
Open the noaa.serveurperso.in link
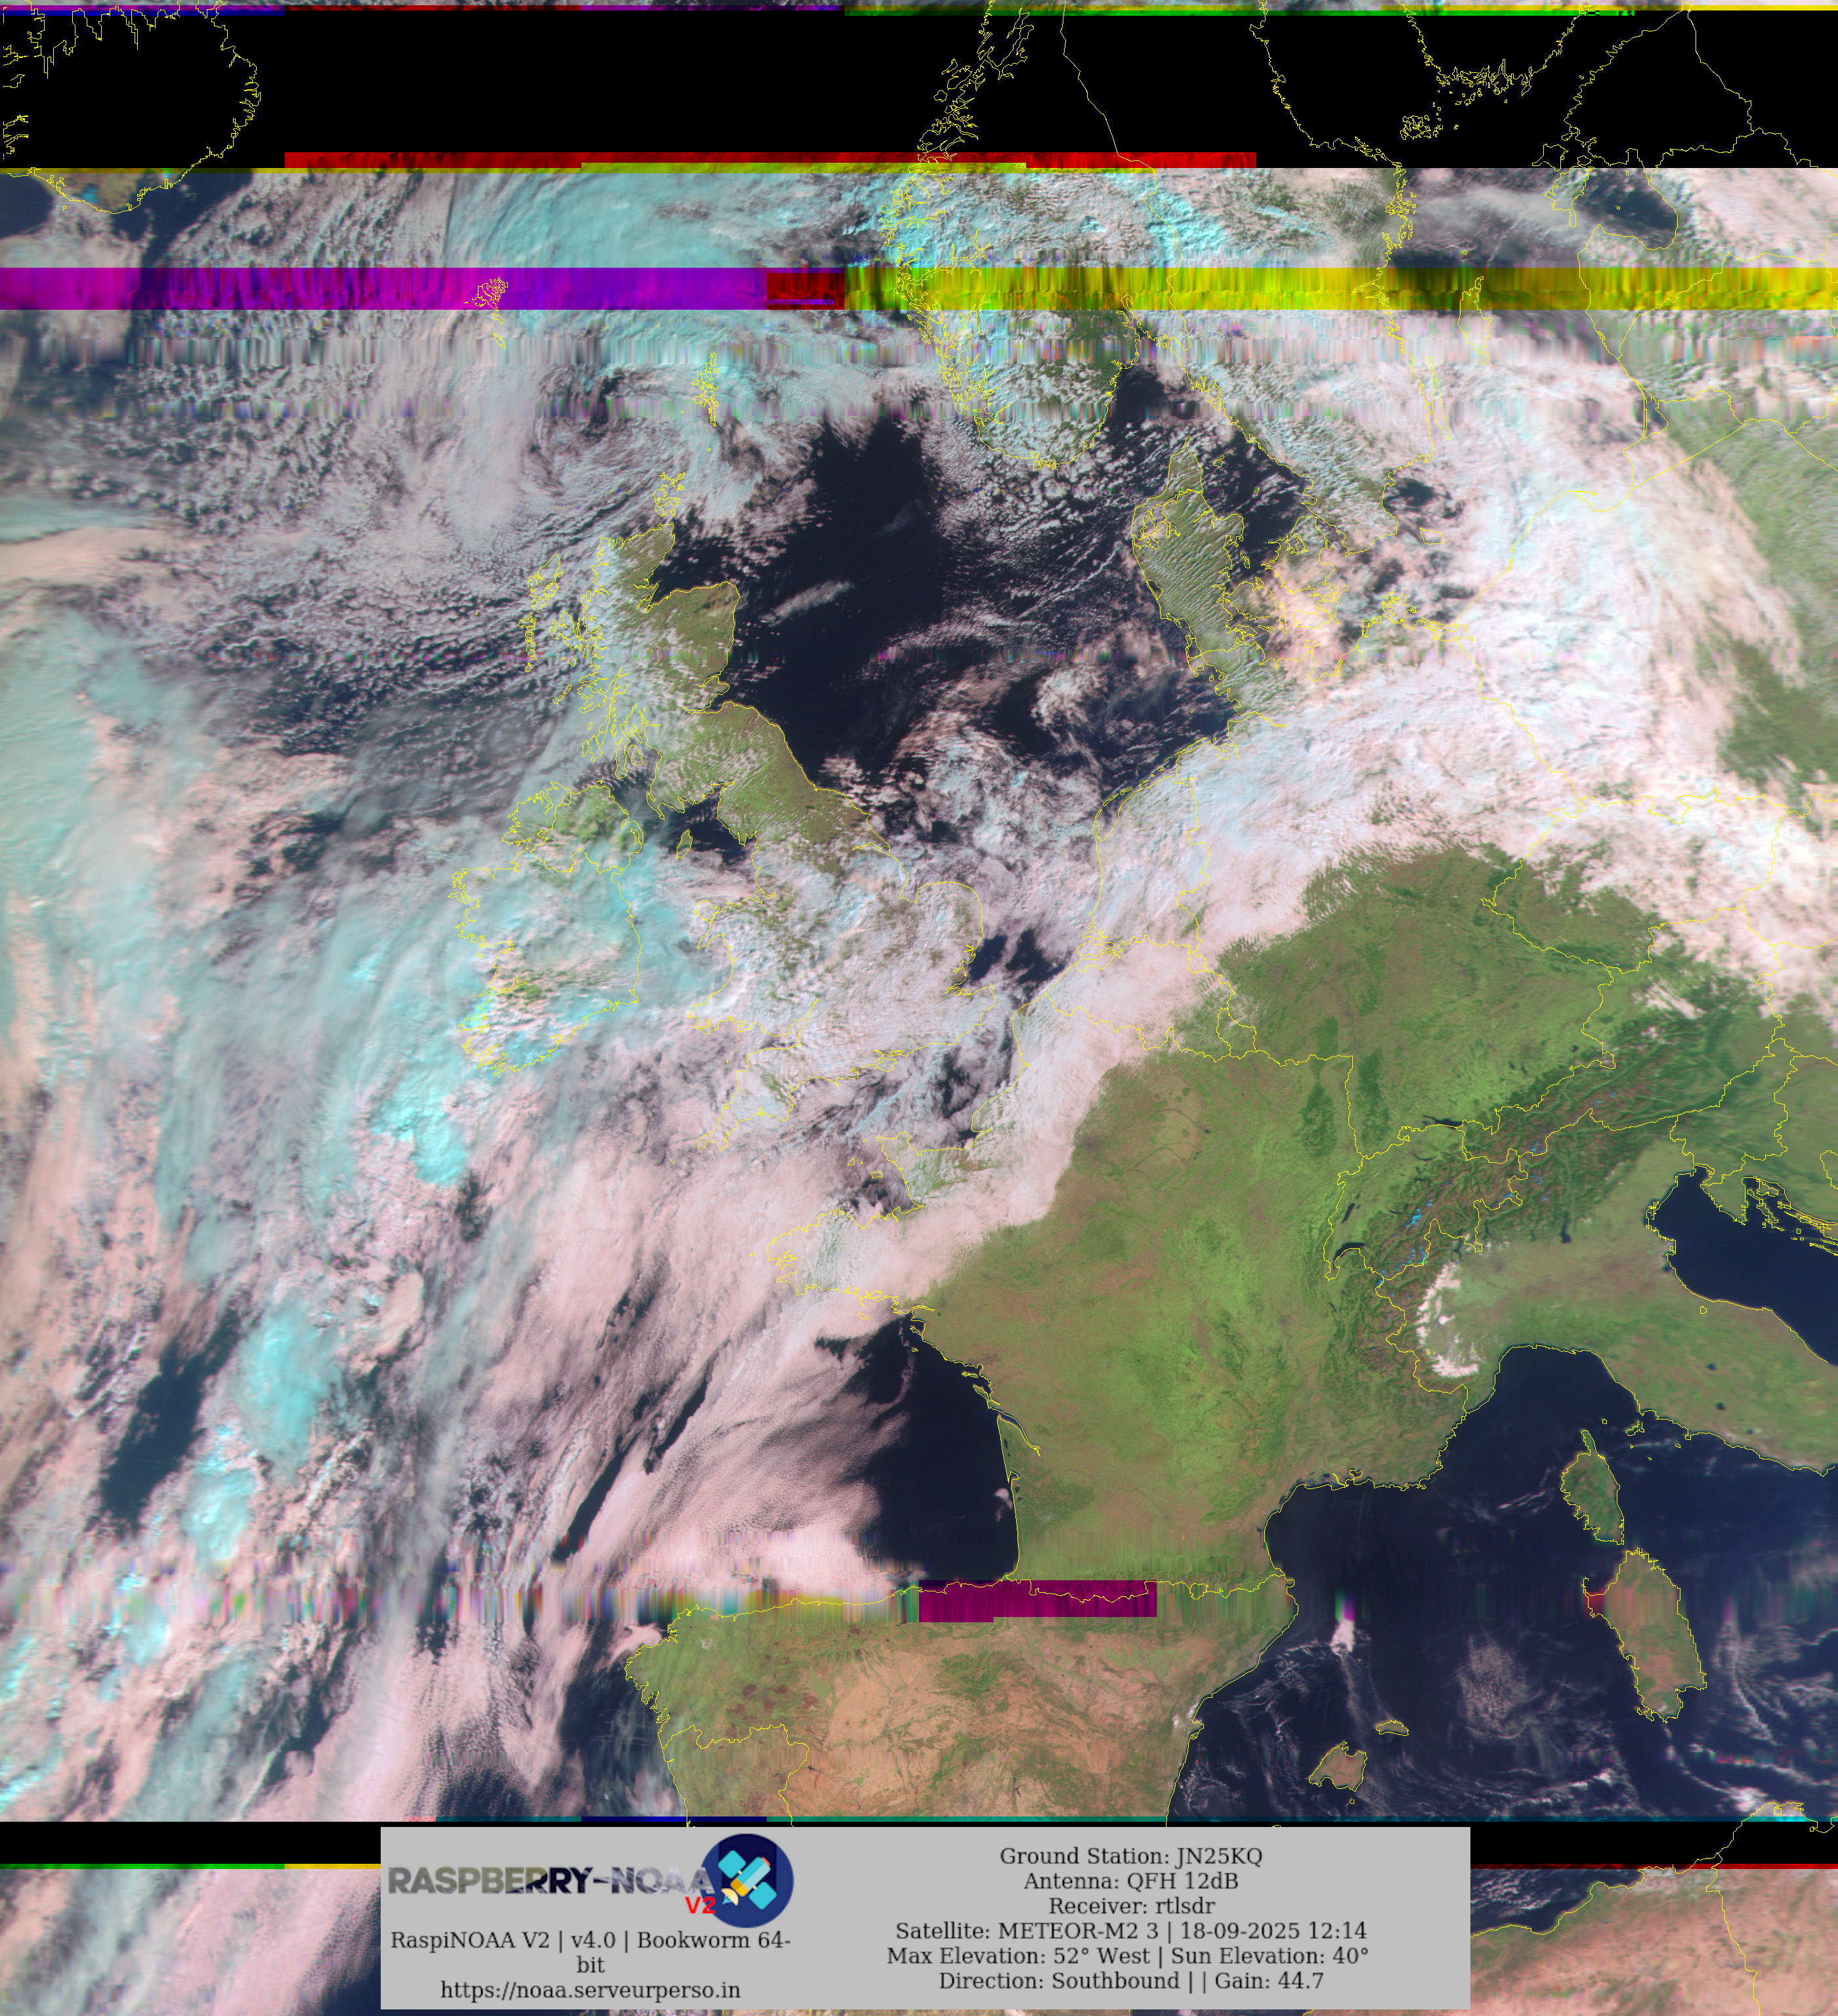590,1990
